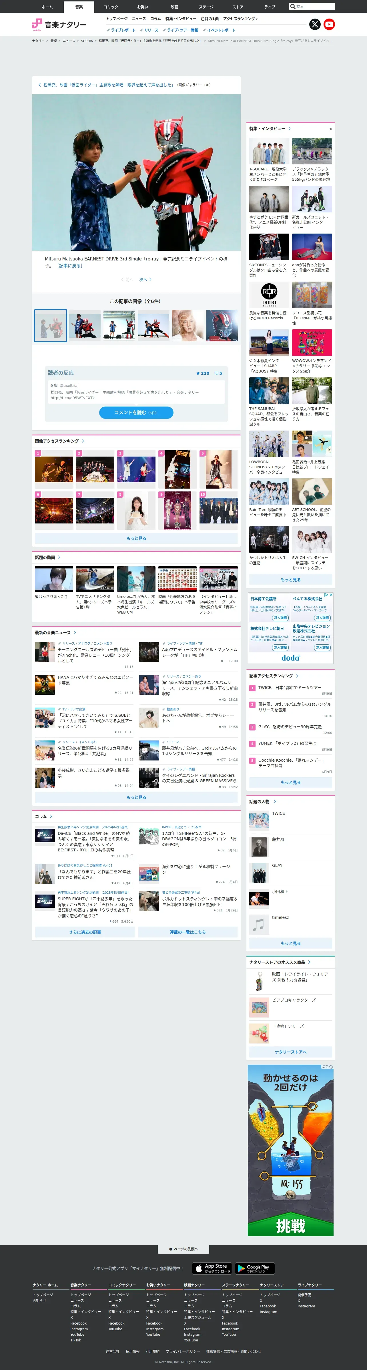The height and width of the screenshot is (1370, 367).
Task: Click the search magnifier icon
Action: click(292, 6)
